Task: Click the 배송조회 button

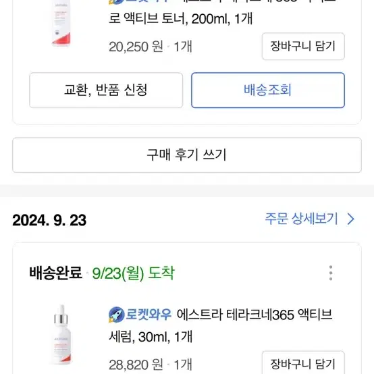Action: pos(268,90)
